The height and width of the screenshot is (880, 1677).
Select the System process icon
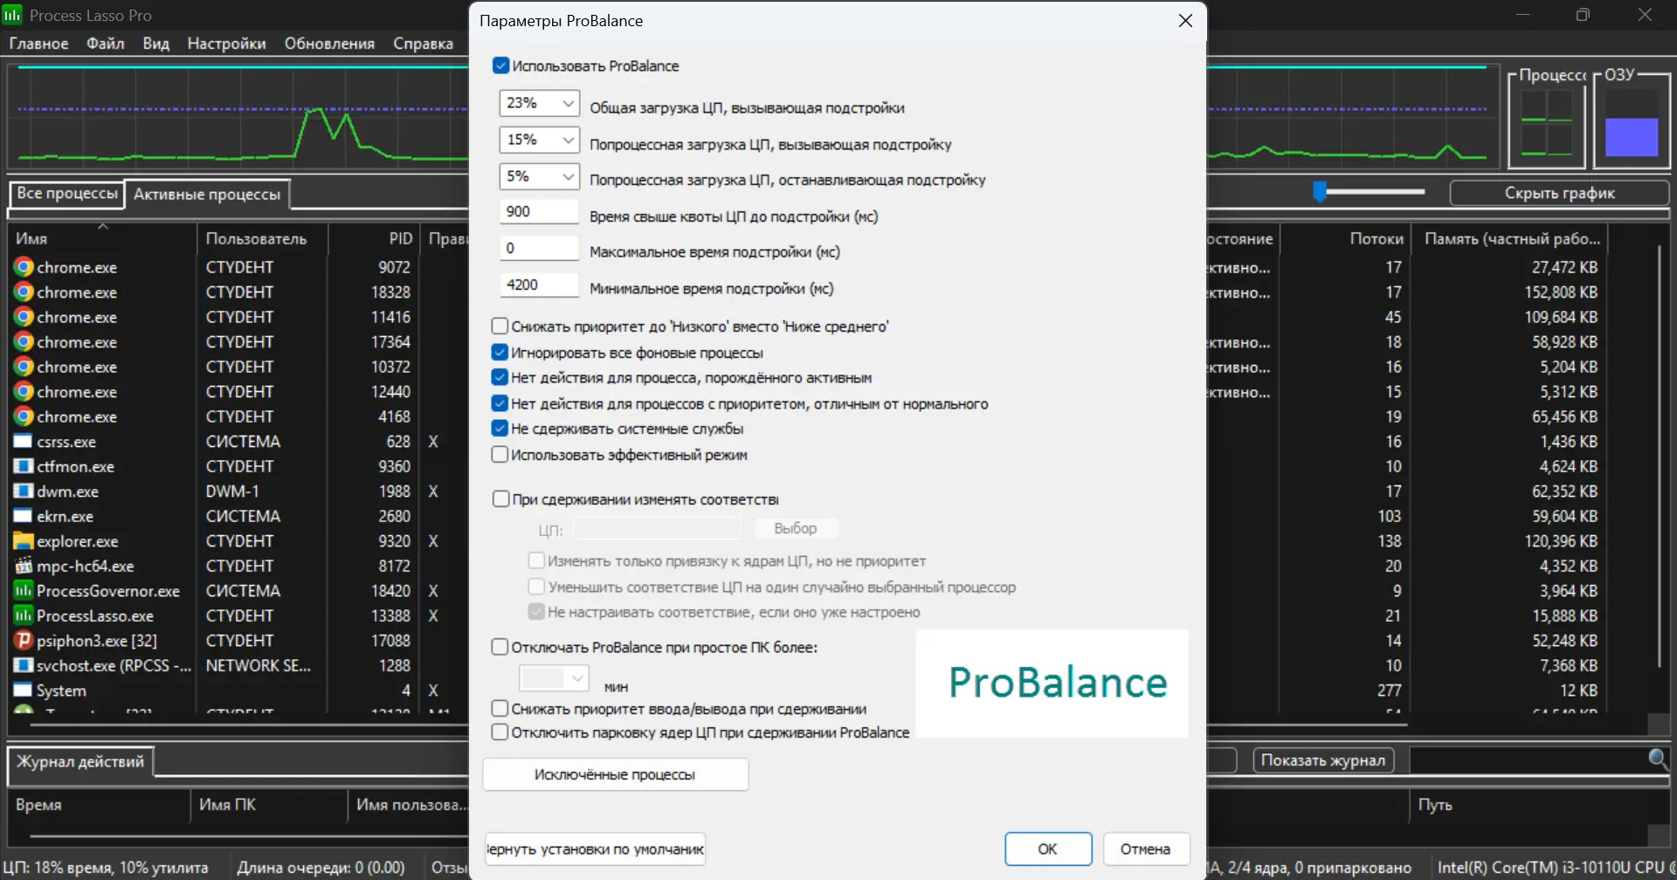click(24, 690)
